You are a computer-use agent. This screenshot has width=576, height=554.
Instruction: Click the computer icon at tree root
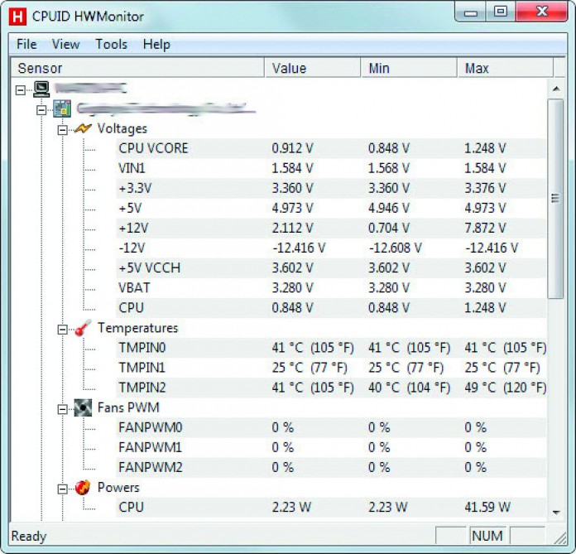[x=41, y=89]
